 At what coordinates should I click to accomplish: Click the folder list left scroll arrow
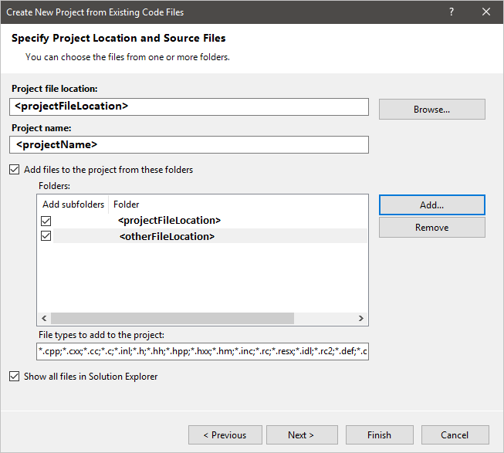click(x=44, y=319)
